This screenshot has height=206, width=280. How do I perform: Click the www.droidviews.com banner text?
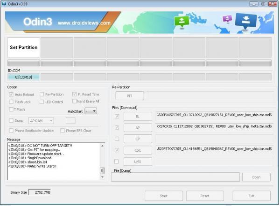84,23
